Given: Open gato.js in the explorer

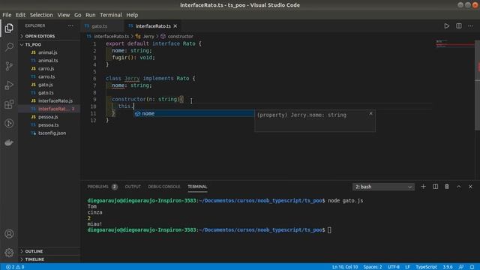Looking at the screenshot, I should (x=49, y=85).
